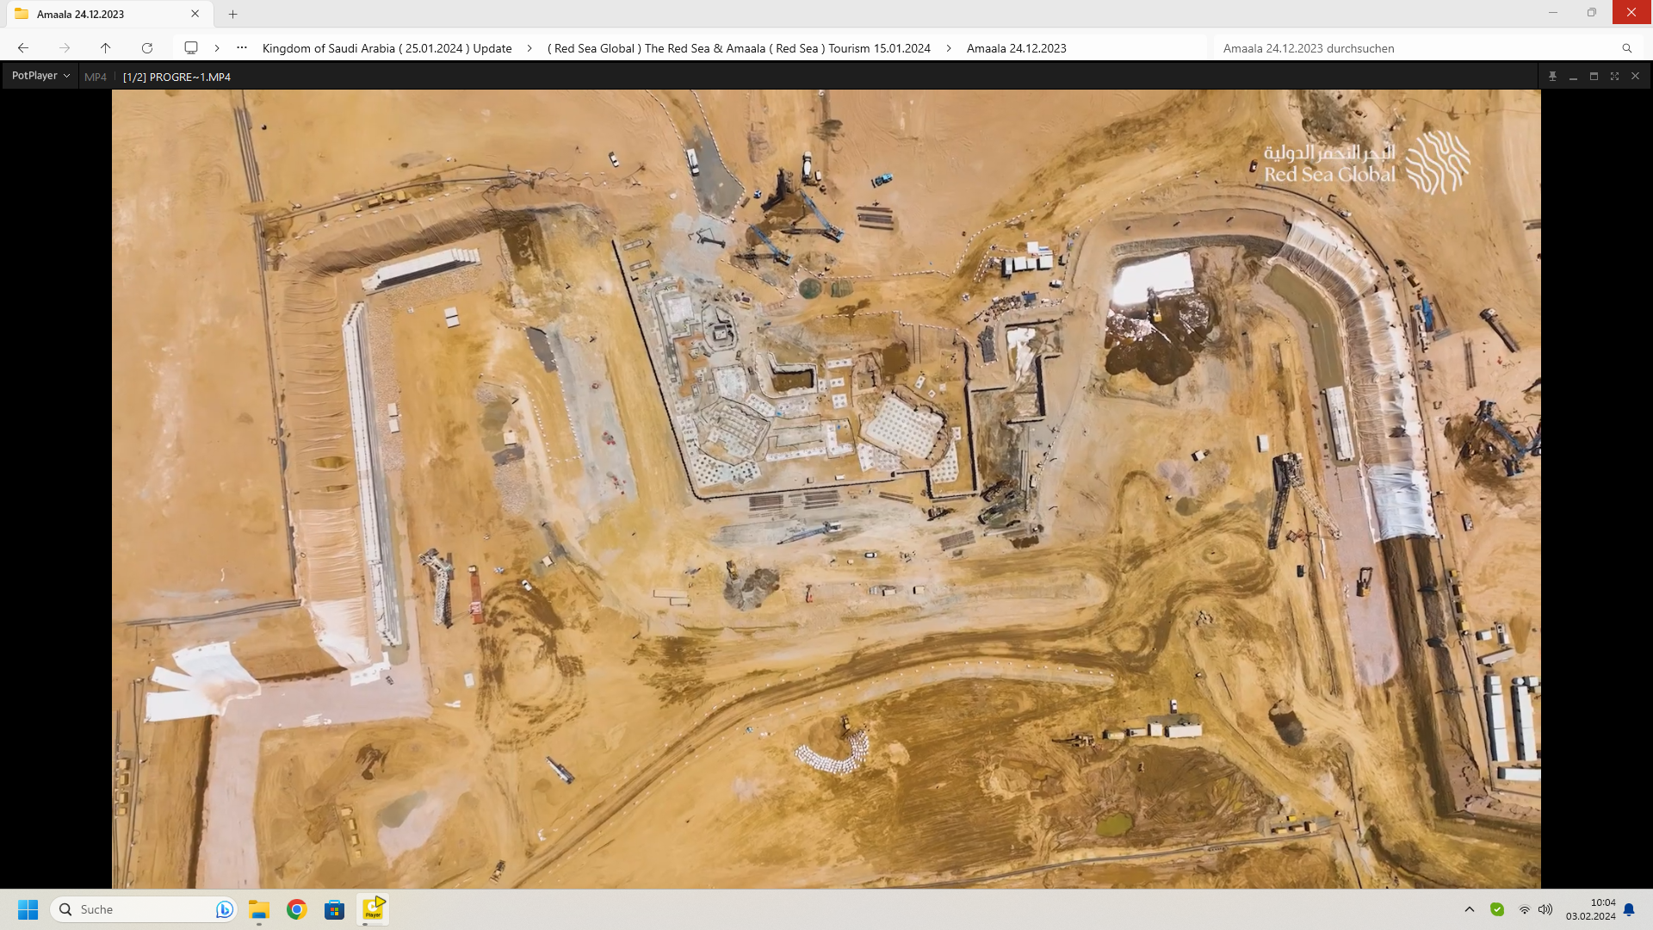Click the This PC monitor icon
Image resolution: width=1653 pixels, height=930 pixels.
click(191, 48)
